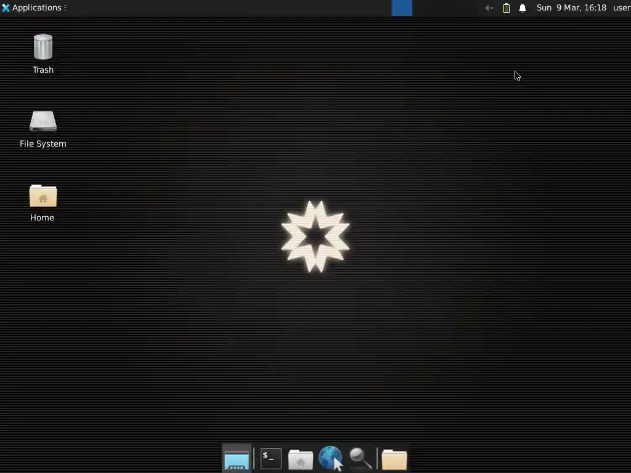The width and height of the screenshot is (631, 473).
Task: Open the File System desktop icon
Action: [43, 121]
